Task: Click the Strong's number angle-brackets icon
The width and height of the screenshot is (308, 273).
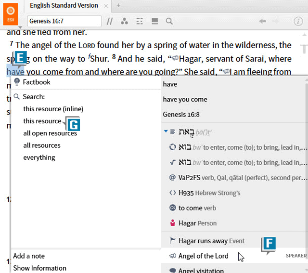Action: [x=173, y=193]
